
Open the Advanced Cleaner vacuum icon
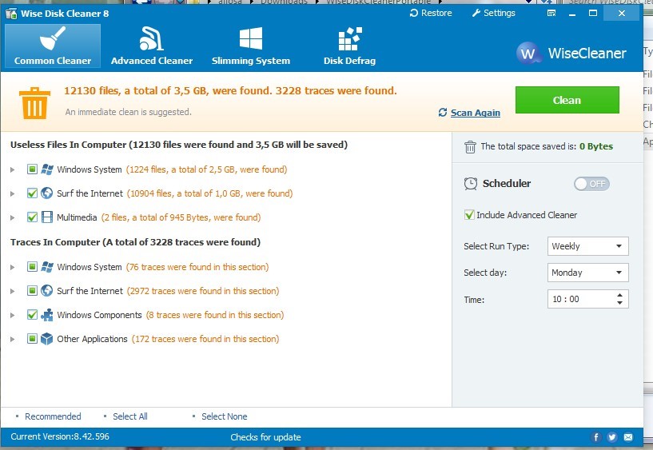(151, 39)
